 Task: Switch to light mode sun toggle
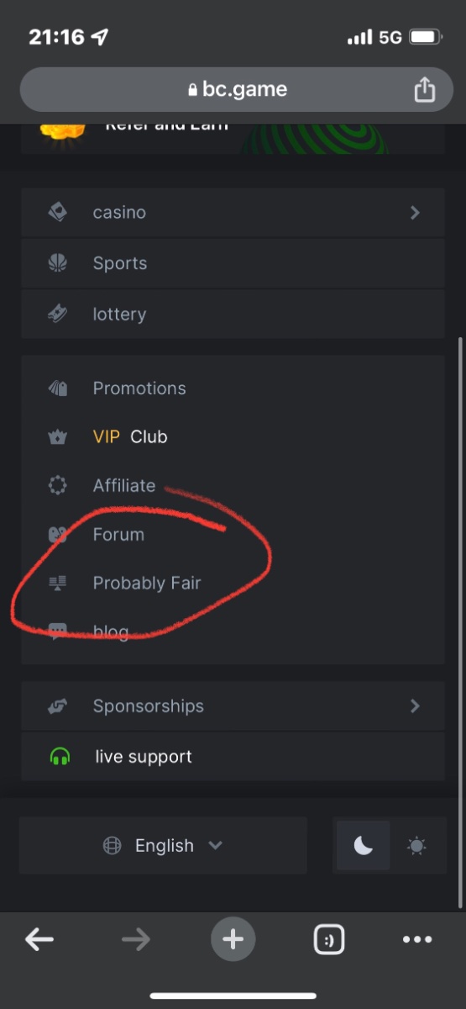pyautogui.click(x=416, y=846)
